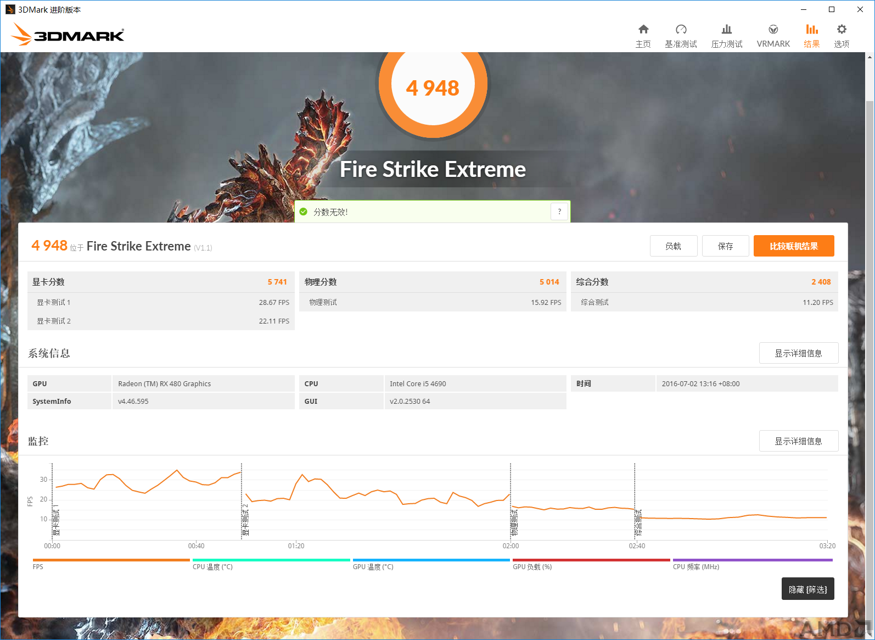Click the 监控 section heading

point(38,441)
